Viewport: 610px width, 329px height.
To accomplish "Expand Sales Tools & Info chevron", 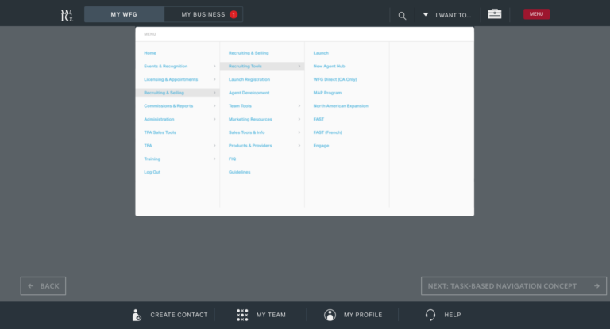I will (x=299, y=132).
